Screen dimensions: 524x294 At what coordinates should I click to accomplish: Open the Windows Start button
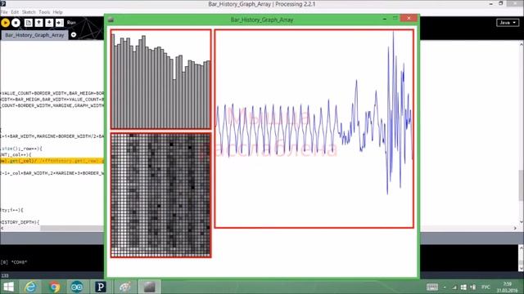pyautogui.click(x=8, y=287)
